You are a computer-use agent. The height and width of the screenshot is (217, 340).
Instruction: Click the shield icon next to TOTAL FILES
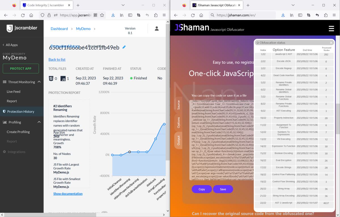(51, 78)
